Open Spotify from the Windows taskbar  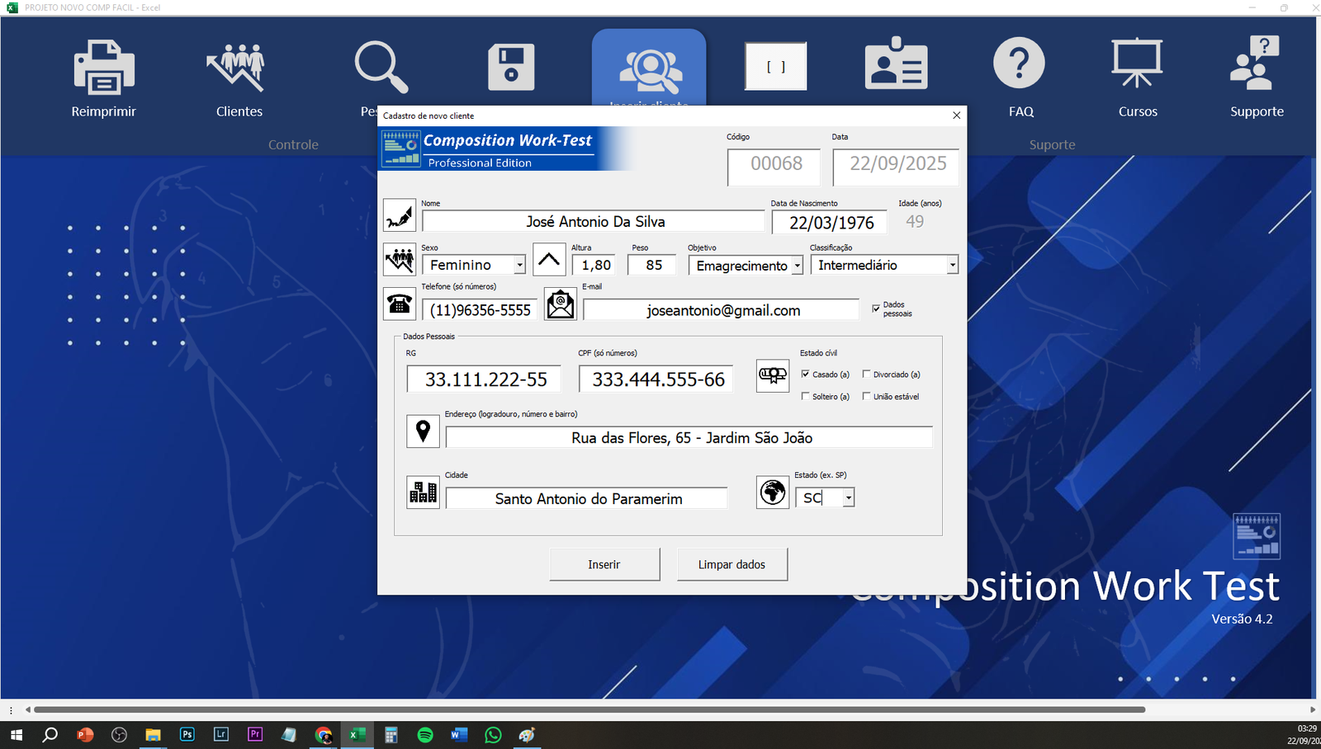pos(425,734)
